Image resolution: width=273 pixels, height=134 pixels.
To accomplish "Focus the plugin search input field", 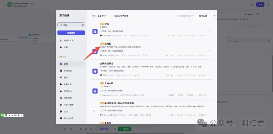I will coord(71,25).
